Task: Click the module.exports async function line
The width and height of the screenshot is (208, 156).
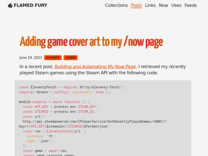Action: tap(54, 102)
